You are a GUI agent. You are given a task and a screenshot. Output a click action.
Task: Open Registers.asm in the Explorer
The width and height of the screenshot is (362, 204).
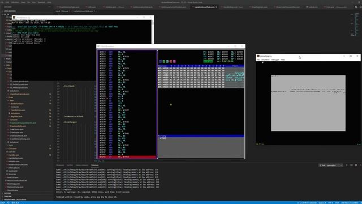click(x=16, y=117)
